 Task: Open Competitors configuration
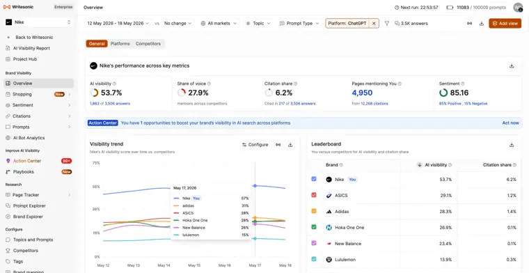pyautogui.click(x=26, y=251)
